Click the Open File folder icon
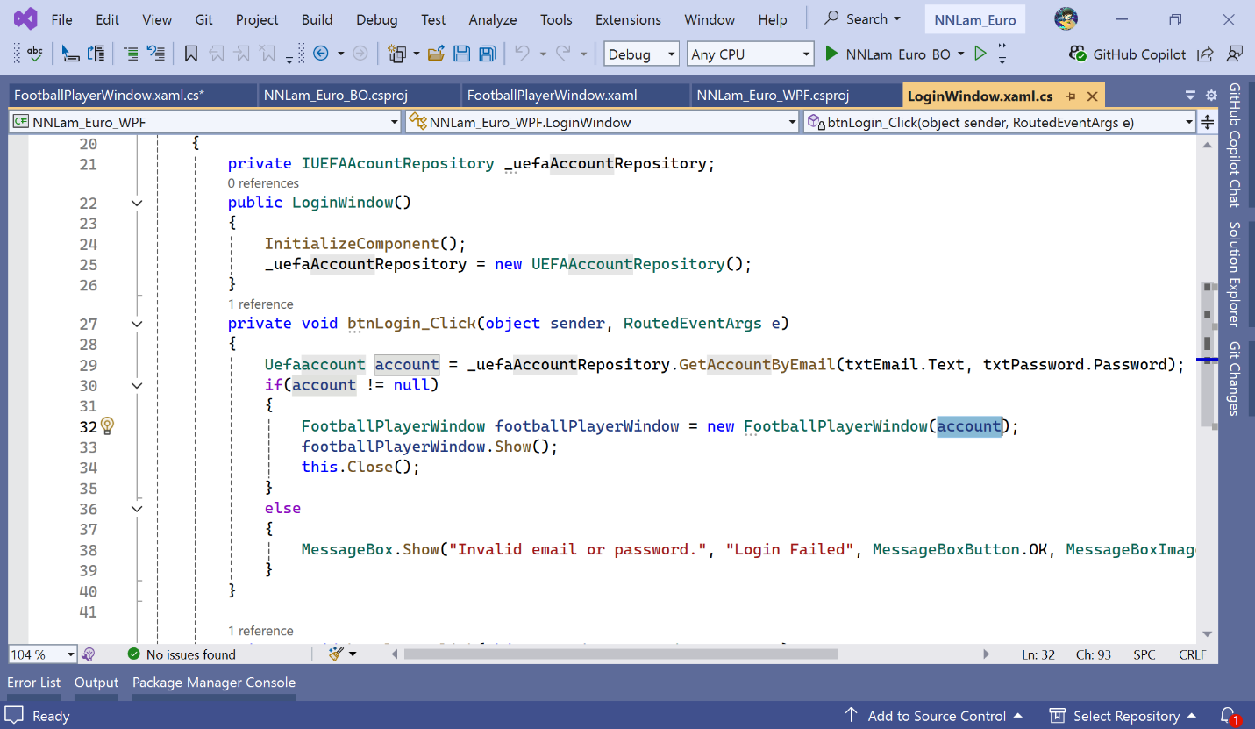The image size is (1255, 729). coord(436,54)
